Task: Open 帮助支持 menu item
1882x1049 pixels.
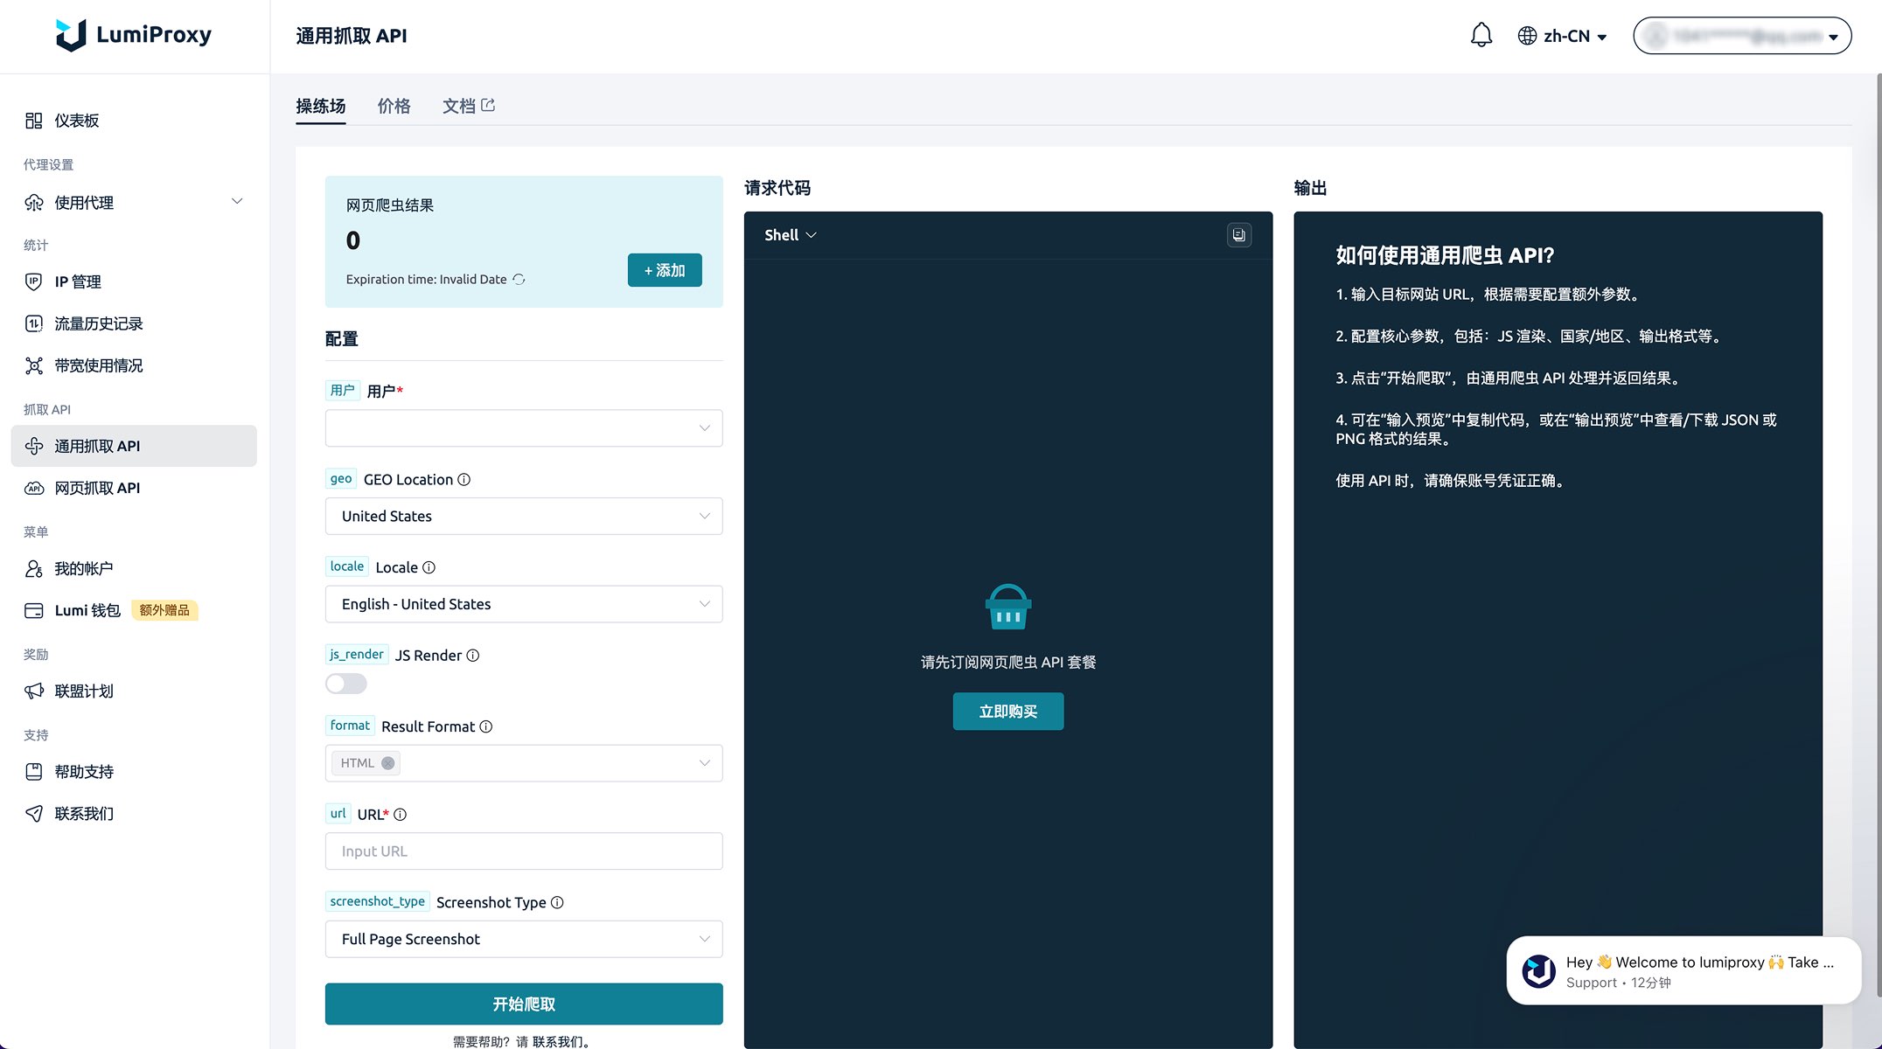Action: (134, 771)
